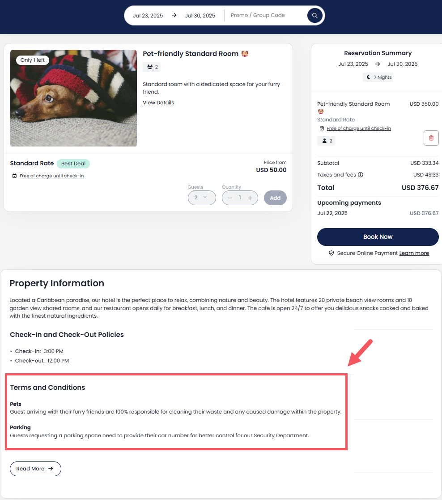The image size is (442, 500).
Task: Click the dog emoji beside the room title
Action: coord(245,54)
